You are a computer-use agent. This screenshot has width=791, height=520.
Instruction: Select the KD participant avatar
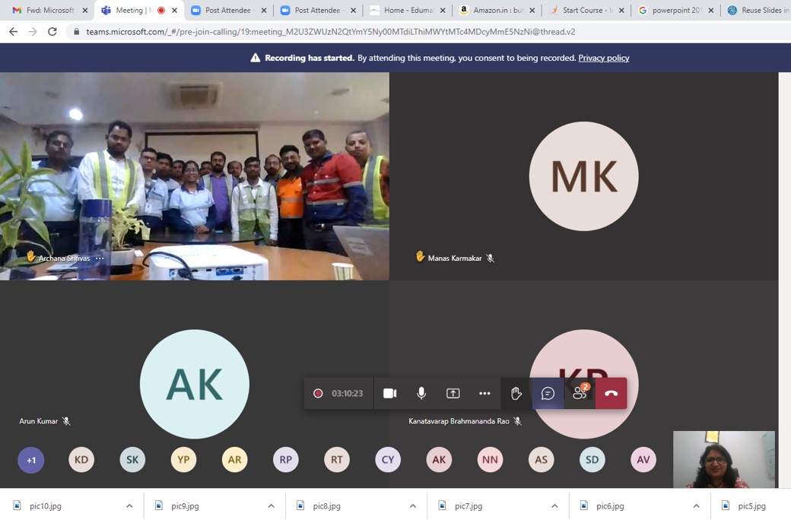coord(81,460)
